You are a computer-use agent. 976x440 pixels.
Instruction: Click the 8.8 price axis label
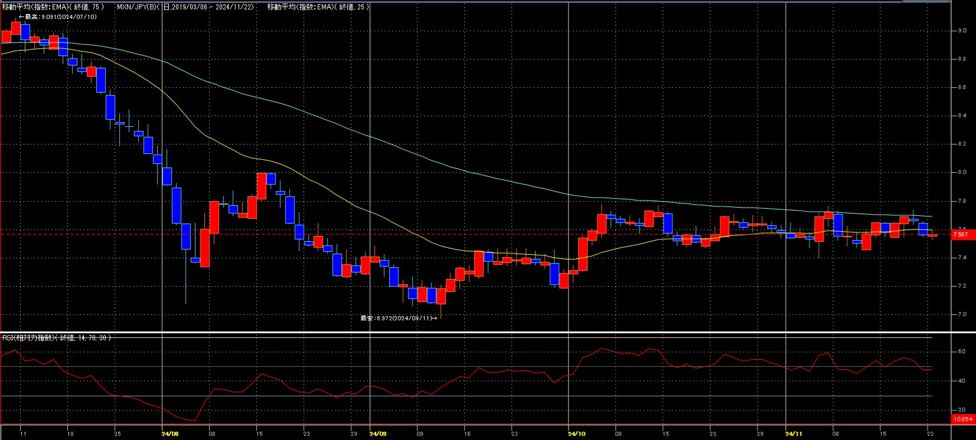(x=962, y=59)
